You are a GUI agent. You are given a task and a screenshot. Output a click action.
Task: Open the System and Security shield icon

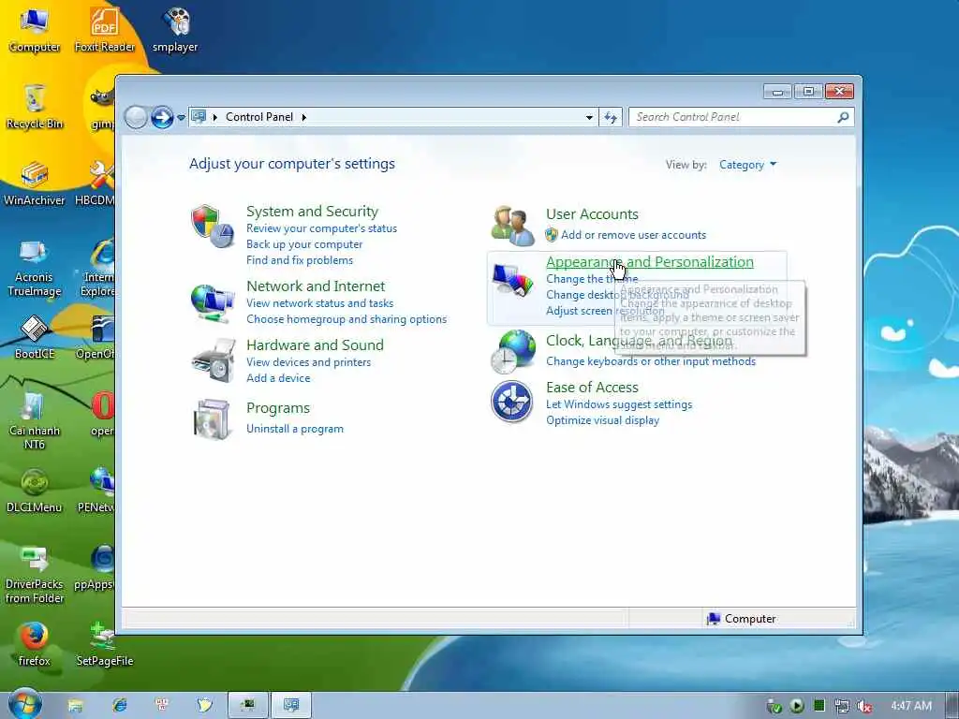213,226
